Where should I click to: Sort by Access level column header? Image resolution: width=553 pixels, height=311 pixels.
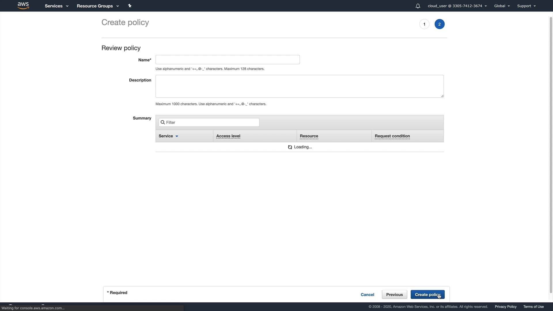[x=228, y=136]
